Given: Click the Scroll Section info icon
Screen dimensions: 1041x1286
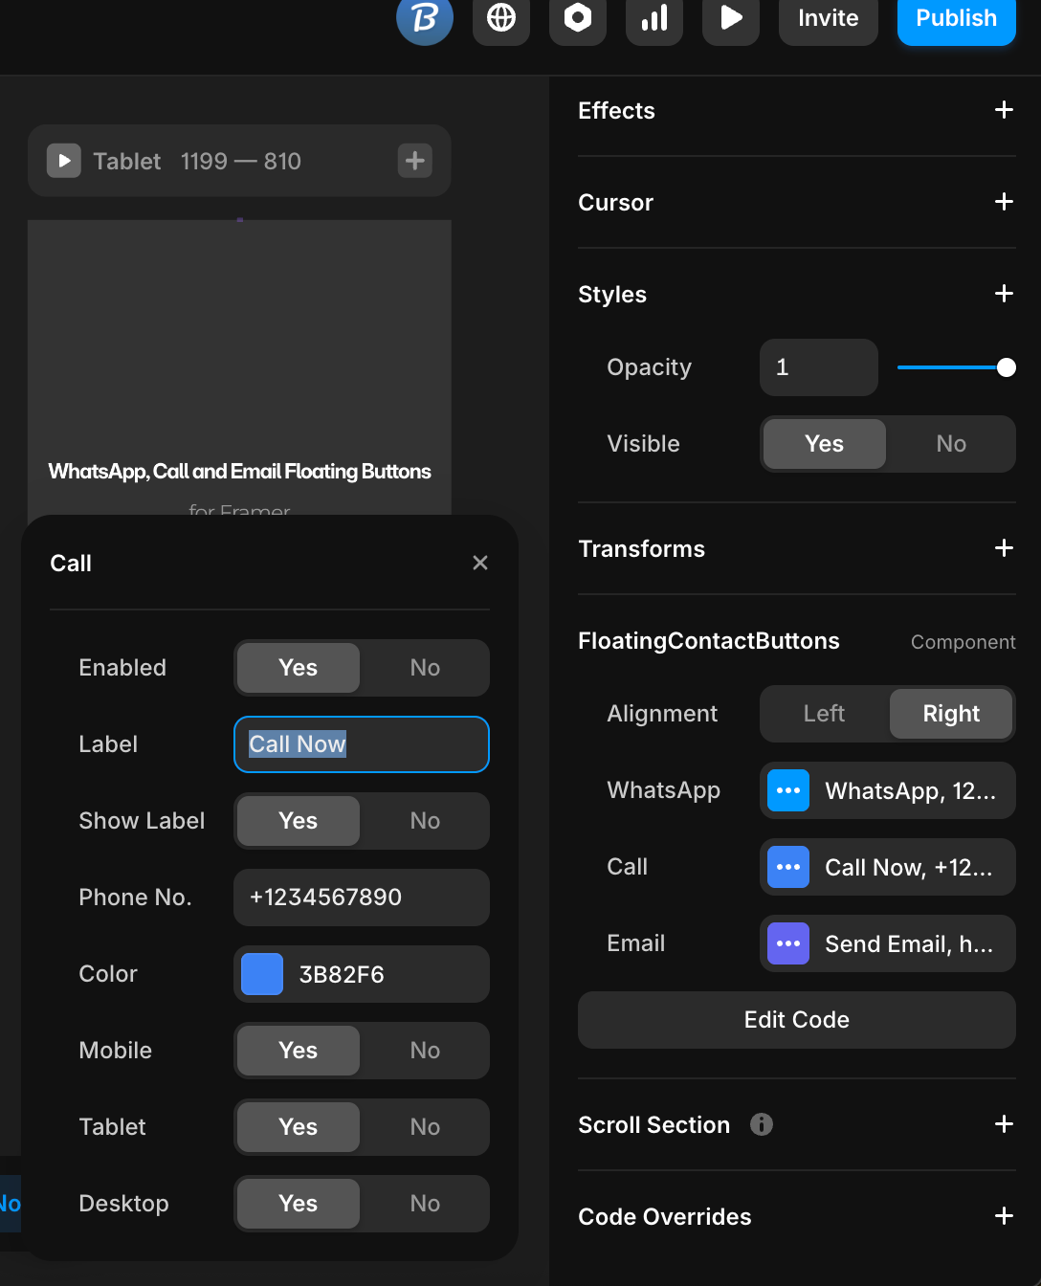Looking at the screenshot, I should [x=762, y=1124].
